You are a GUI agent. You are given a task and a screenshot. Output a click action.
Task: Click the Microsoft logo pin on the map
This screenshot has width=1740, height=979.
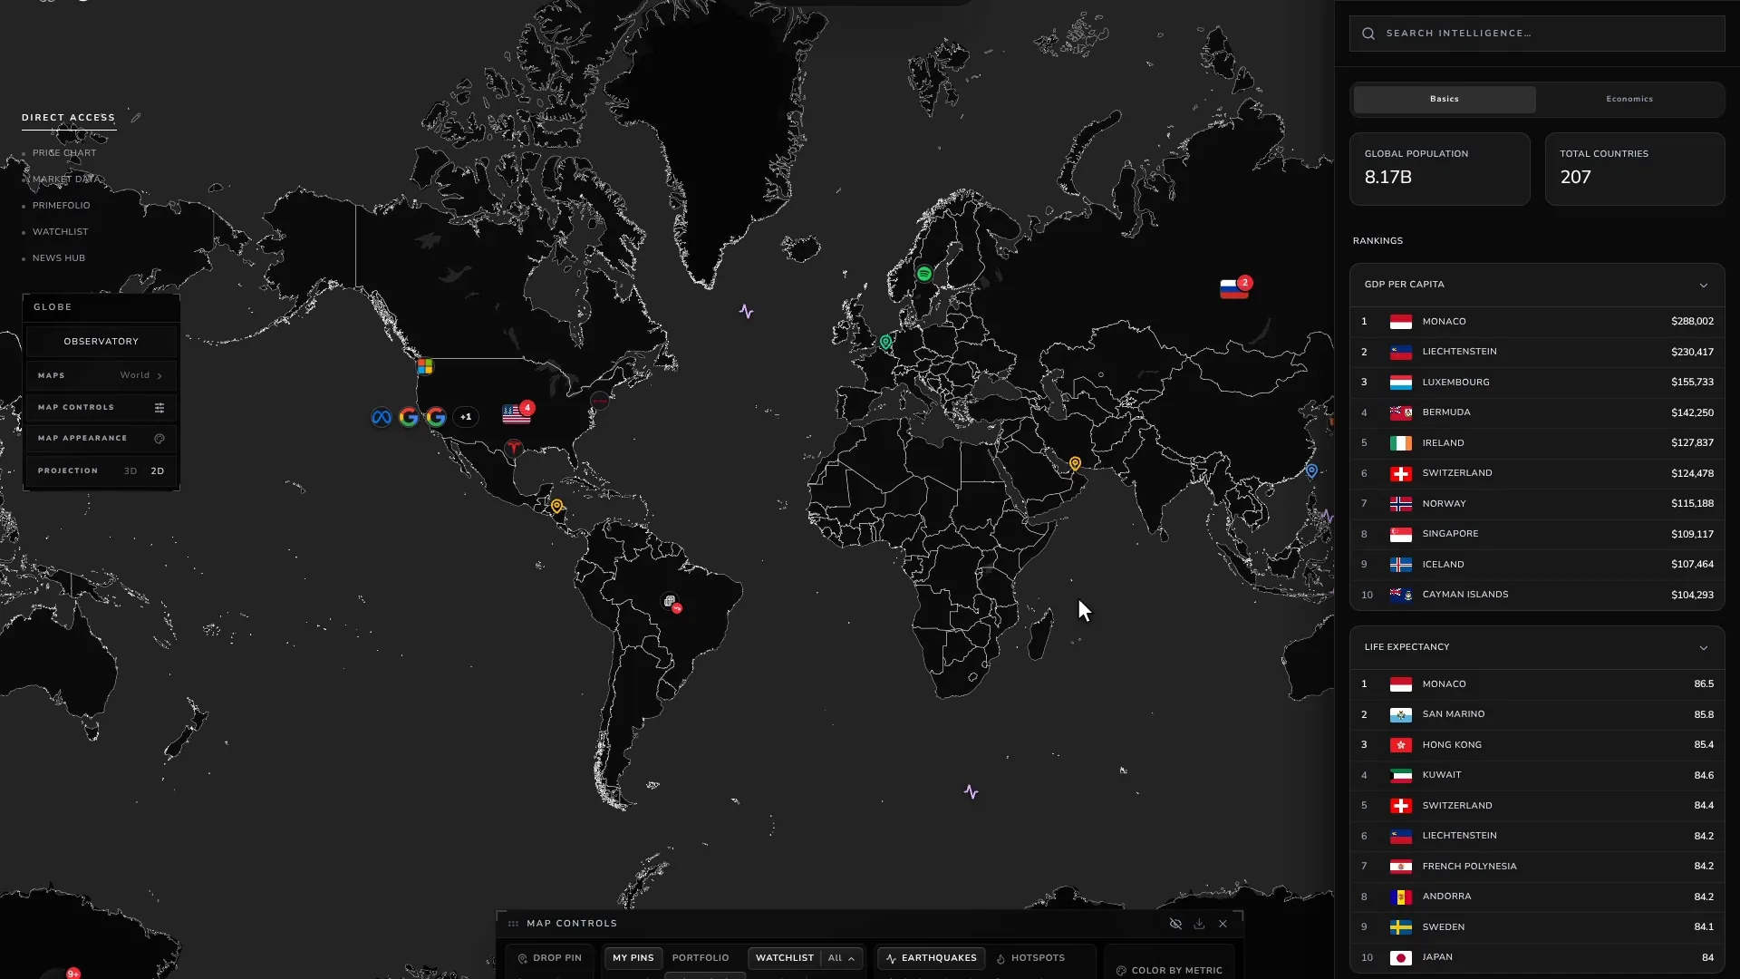[x=425, y=366]
